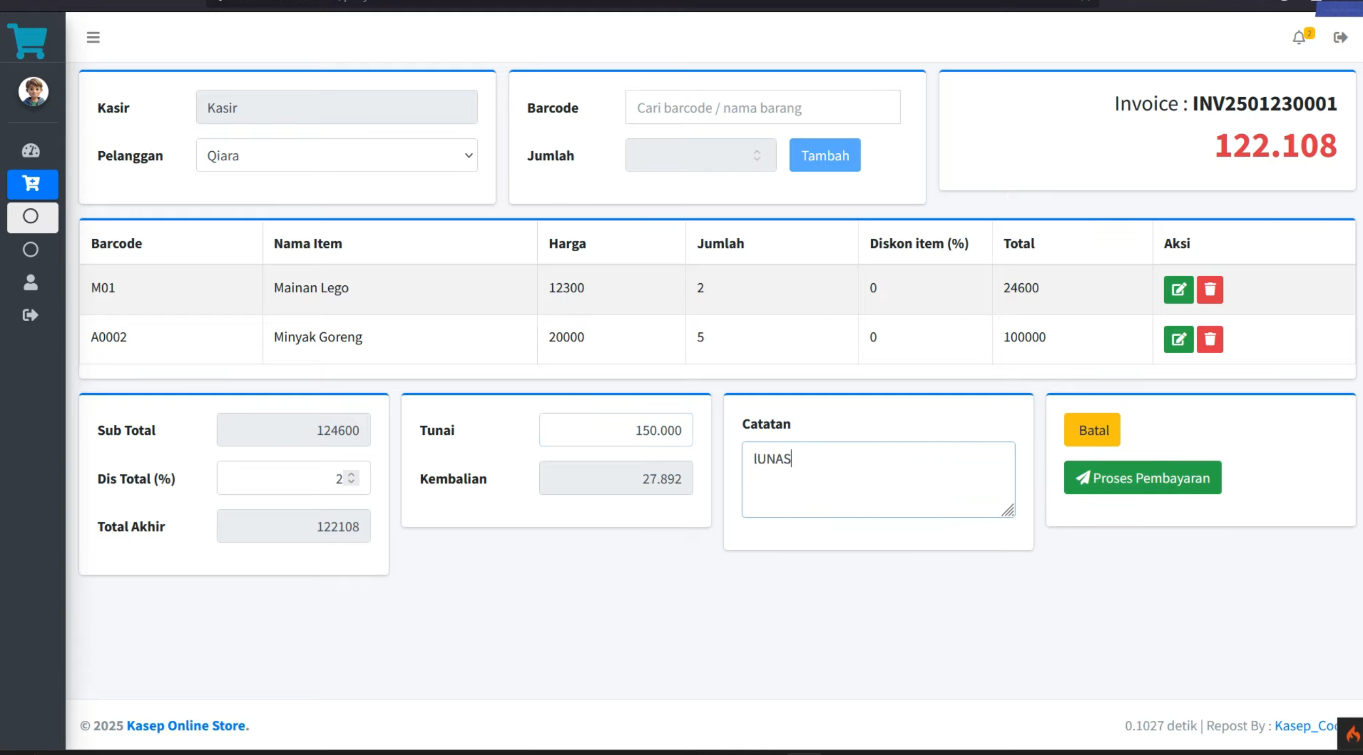Screen dimensions: 1363x755
Task: Select the cart-plus sales menu icon
Action: point(32,184)
